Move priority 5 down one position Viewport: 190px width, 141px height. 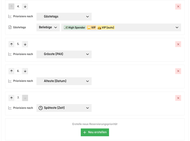pyautogui.click(x=25, y=44)
